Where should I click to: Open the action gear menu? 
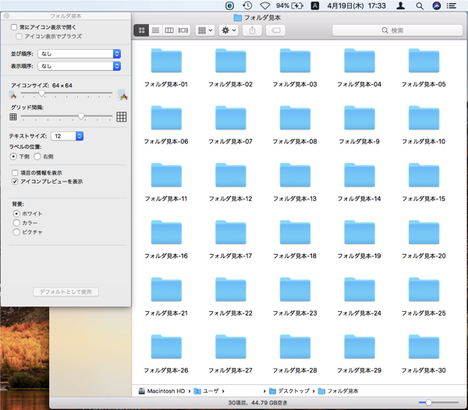coord(229,30)
